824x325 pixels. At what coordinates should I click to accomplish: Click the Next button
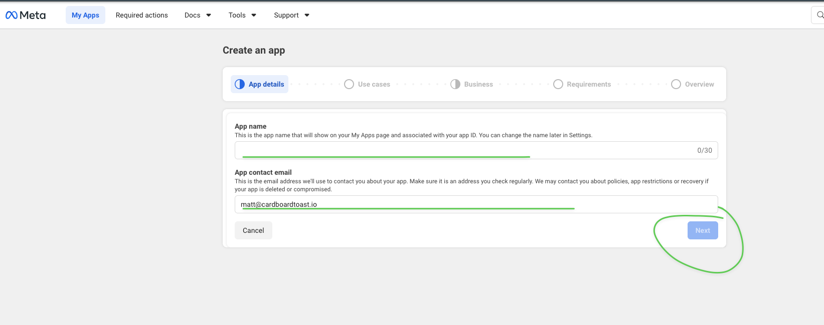pyautogui.click(x=703, y=230)
